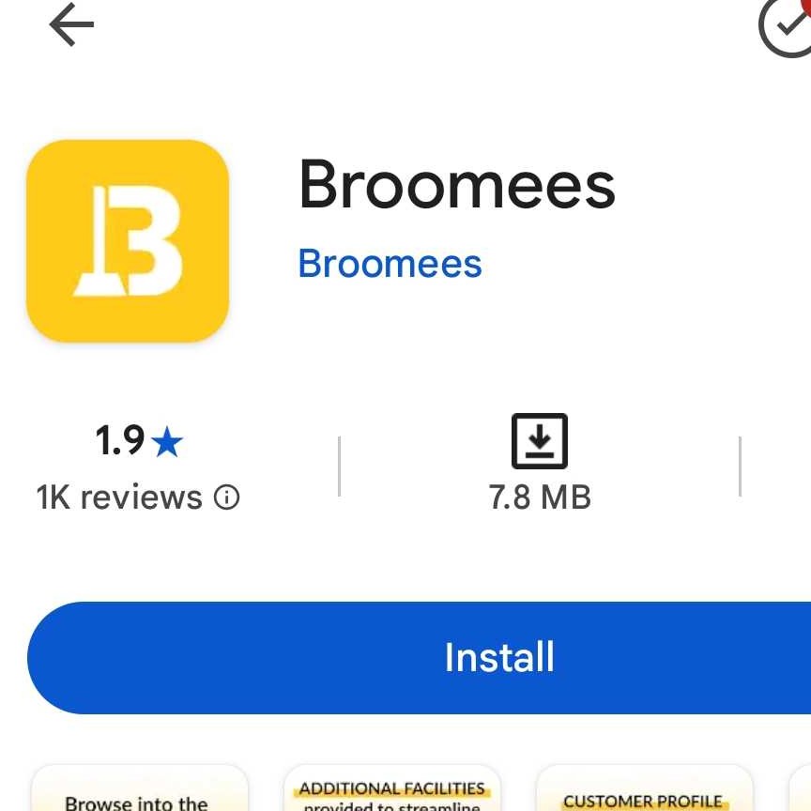811x811 pixels.
Task: Open the "Browse into the" screenshot
Action: 140,788
